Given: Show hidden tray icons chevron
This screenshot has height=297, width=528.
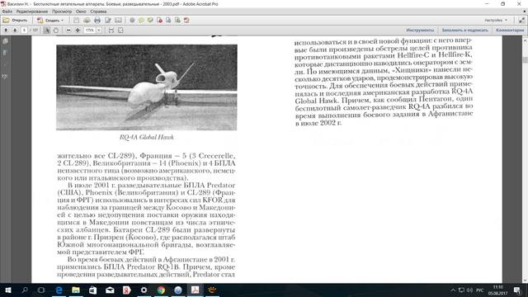Looking at the screenshot, I should (453, 290).
